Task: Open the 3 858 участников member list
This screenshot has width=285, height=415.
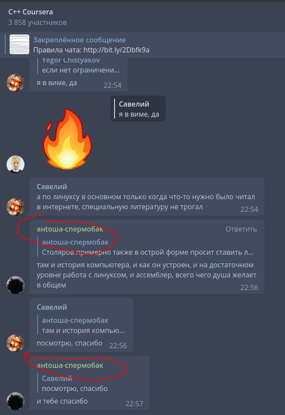Action: point(37,22)
